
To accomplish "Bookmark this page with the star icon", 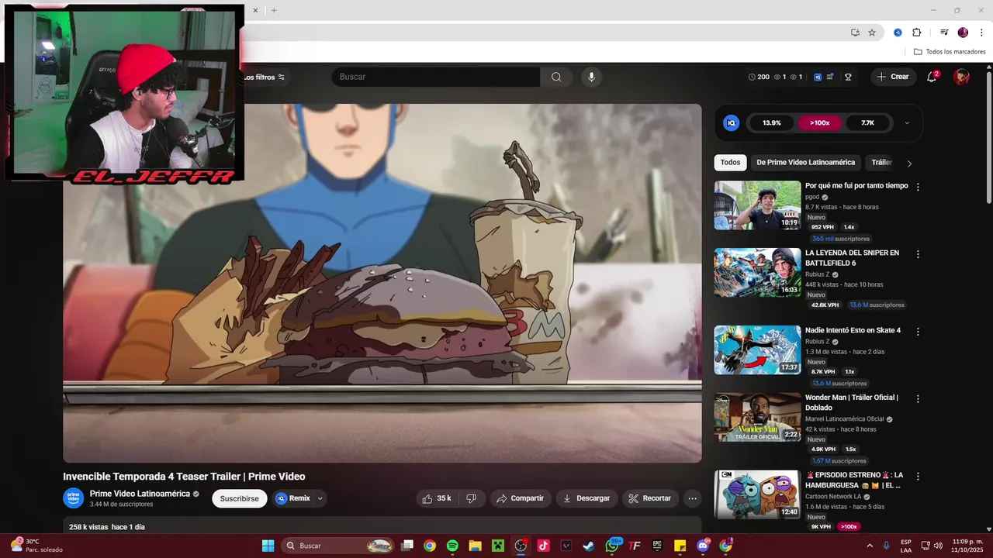I will click(x=872, y=33).
